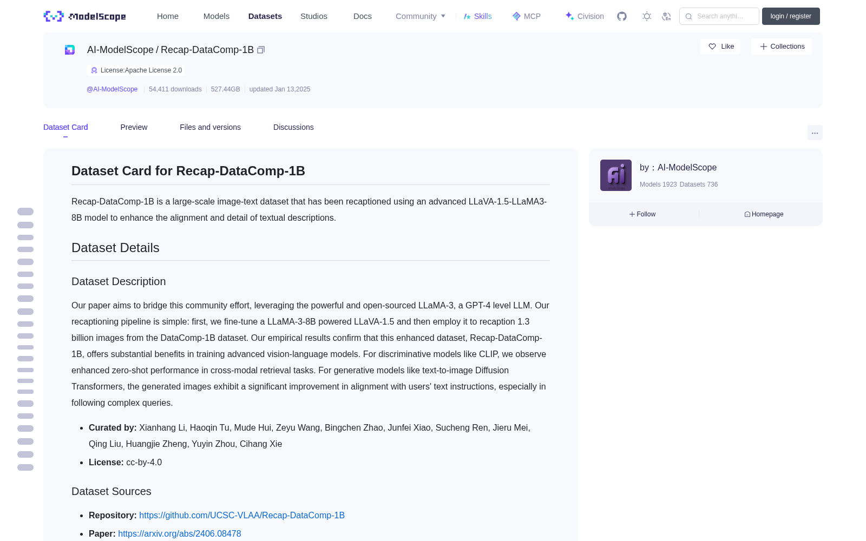Like the Recap-DataComp-1B dataset

click(721, 47)
